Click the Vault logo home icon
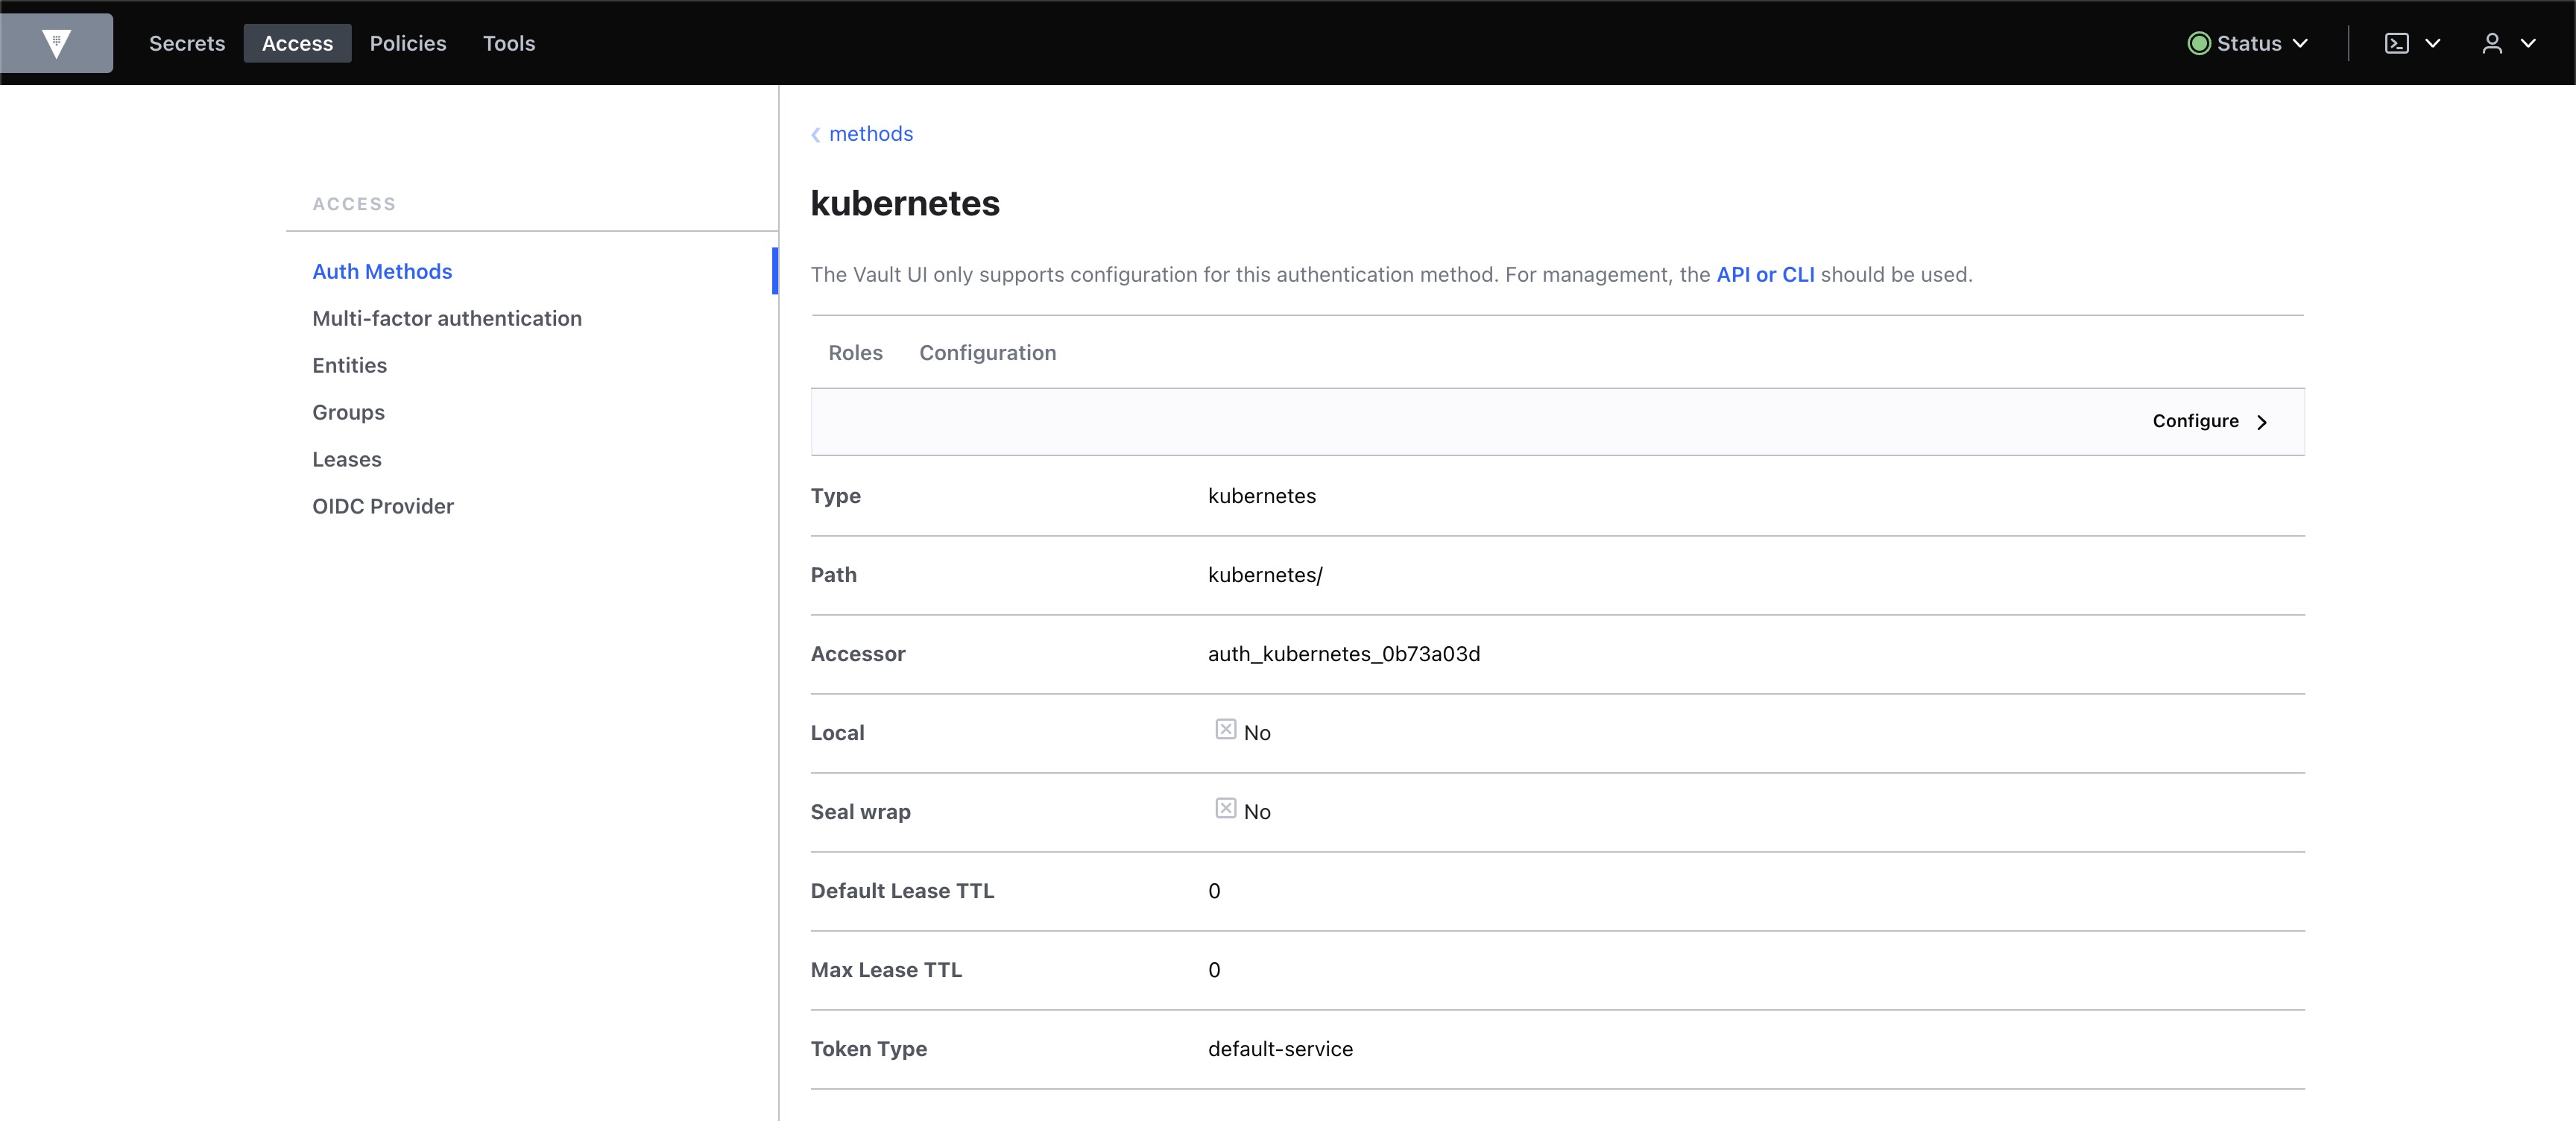Viewport: 2576px width, 1121px height. tap(56, 43)
